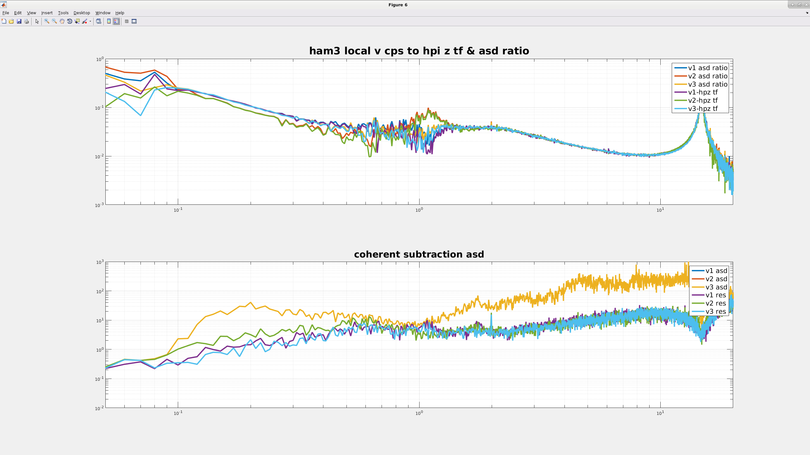Turn on the Rotate 3D tool

point(70,21)
